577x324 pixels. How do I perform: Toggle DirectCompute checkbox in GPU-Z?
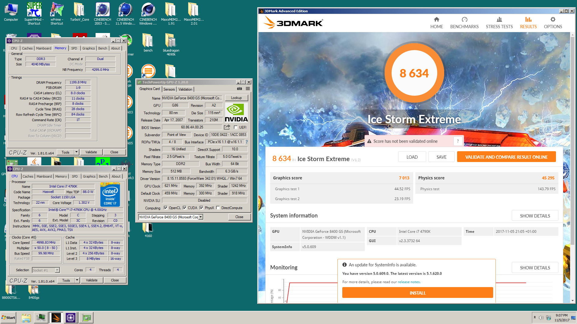click(x=218, y=208)
